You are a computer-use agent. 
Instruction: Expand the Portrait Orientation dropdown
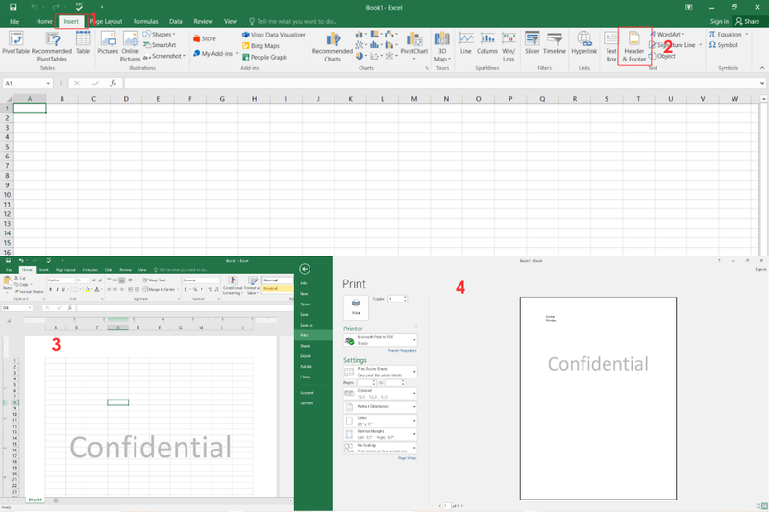click(x=380, y=406)
